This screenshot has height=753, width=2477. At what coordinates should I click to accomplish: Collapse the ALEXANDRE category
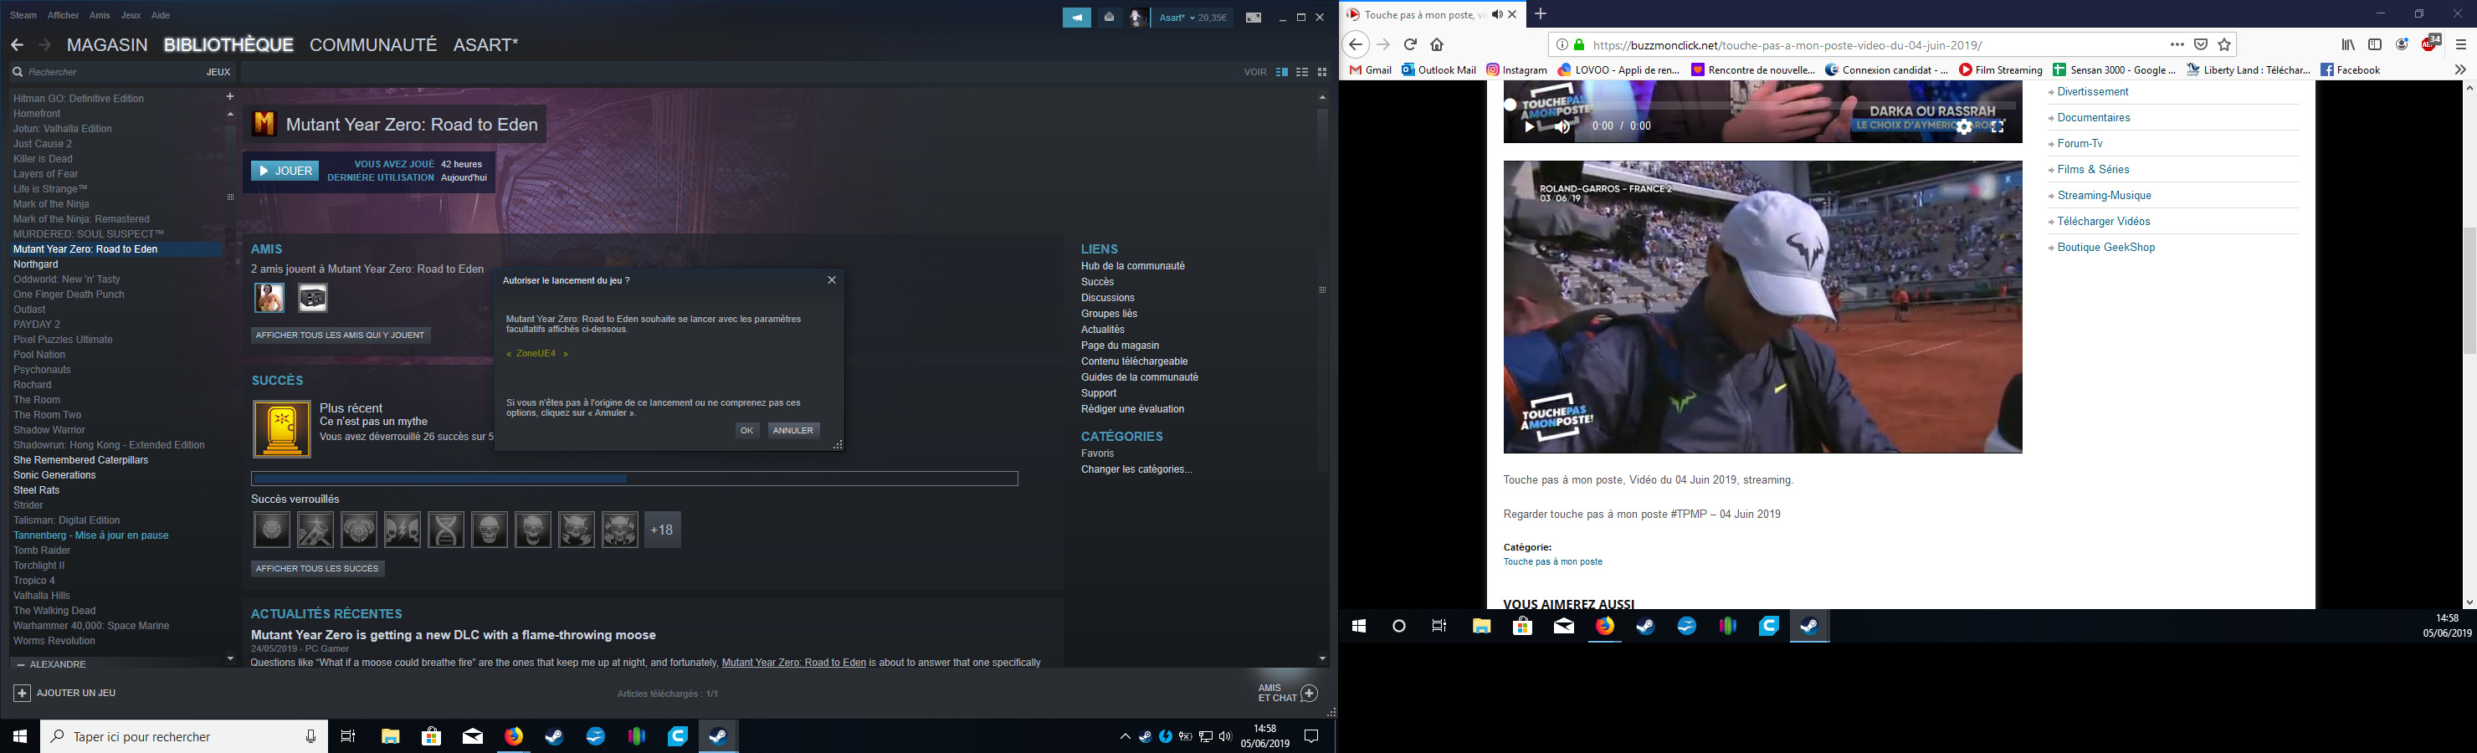(21, 664)
